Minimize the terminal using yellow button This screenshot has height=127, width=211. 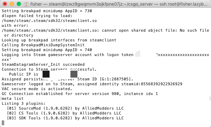[12, 4]
